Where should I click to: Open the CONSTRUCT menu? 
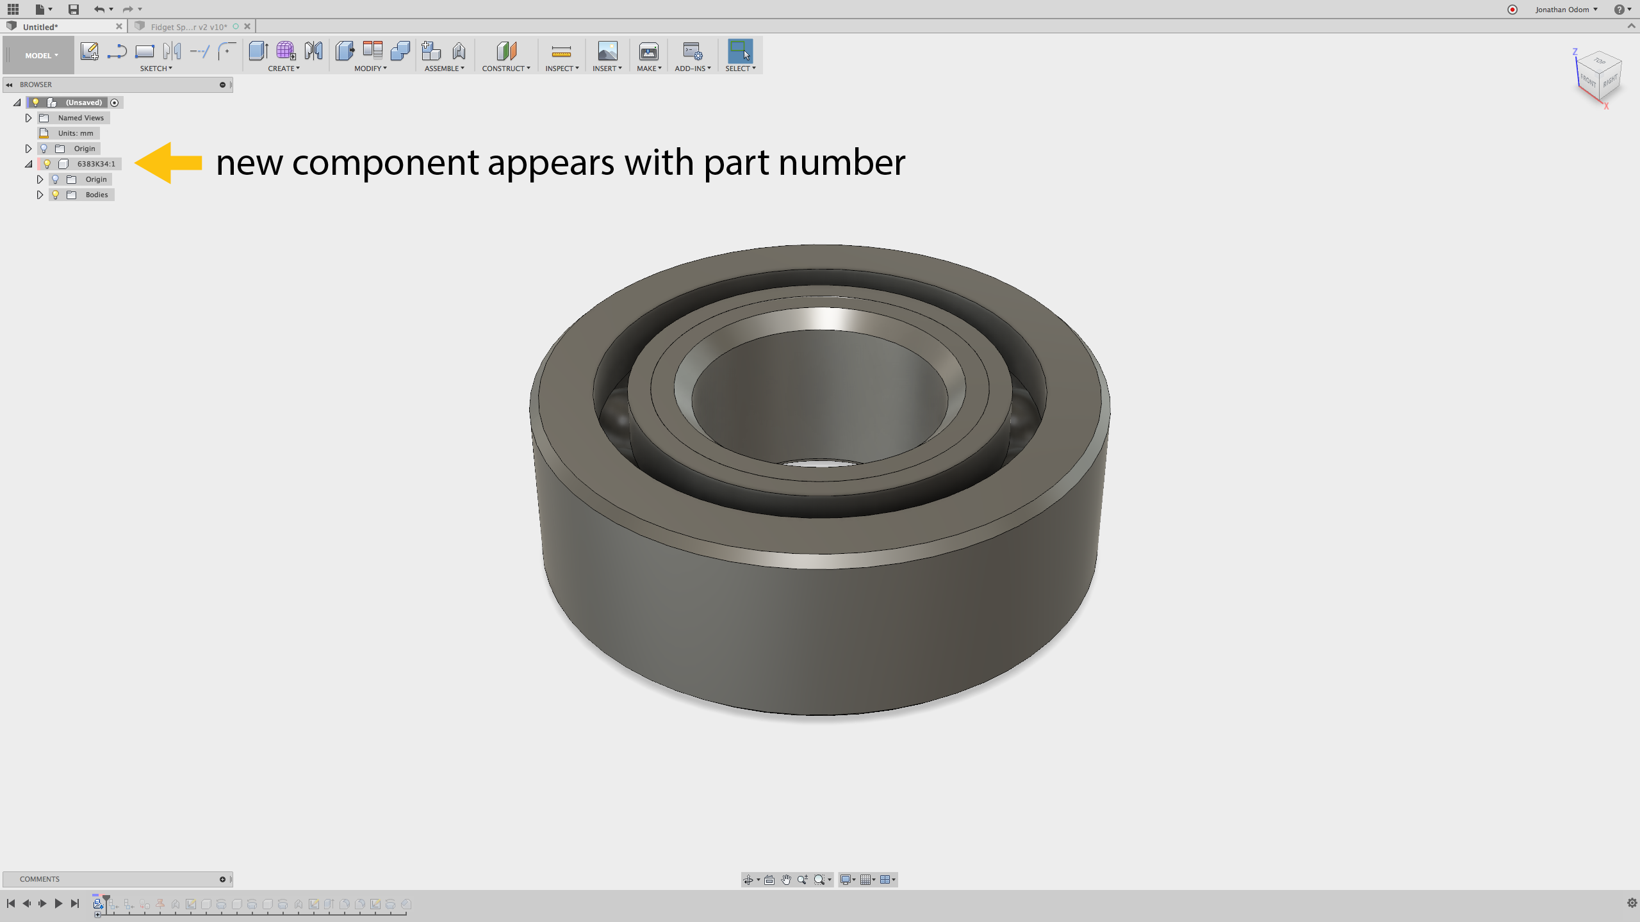505,69
